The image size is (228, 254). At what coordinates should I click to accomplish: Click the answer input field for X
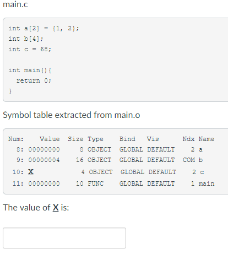(x=64, y=238)
